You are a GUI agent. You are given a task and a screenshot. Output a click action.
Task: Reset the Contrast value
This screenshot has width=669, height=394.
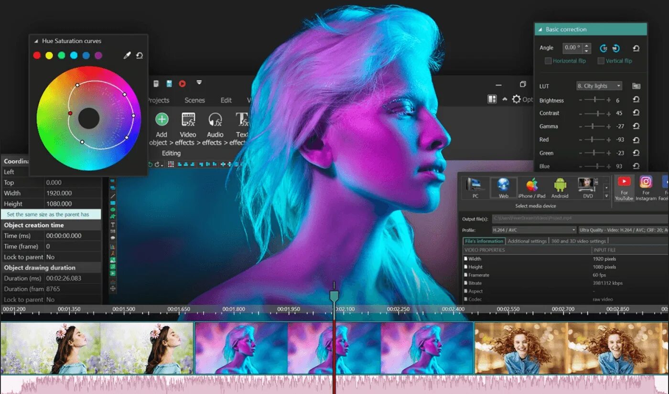(636, 113)
